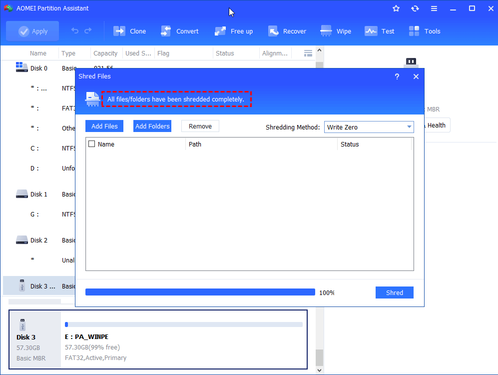Viewport: 498px width, 375px height.
Task: Toggle the select-all Name checkbox
Action: (x=92, y=144)
